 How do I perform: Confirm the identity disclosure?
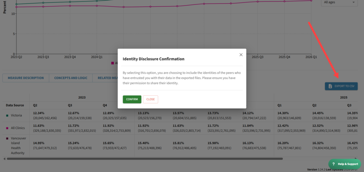pyautogui.click(x=132, y=99)
